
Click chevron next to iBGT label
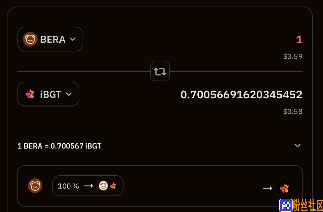pyautogui.click(x=69, y=94)
